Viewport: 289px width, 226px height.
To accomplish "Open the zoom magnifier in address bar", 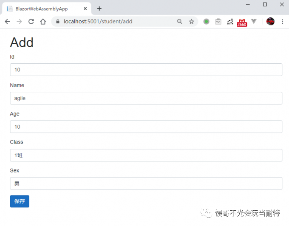I will [x=179, y=22].
